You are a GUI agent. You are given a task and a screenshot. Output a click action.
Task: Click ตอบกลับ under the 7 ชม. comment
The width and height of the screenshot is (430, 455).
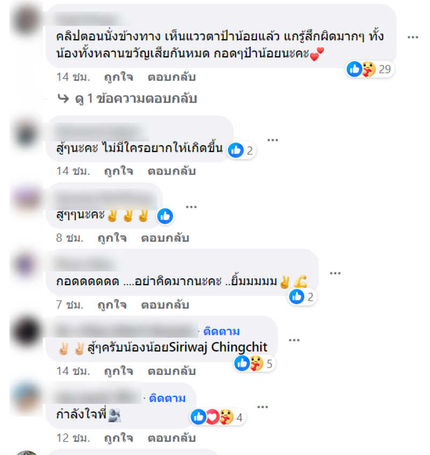165,305
